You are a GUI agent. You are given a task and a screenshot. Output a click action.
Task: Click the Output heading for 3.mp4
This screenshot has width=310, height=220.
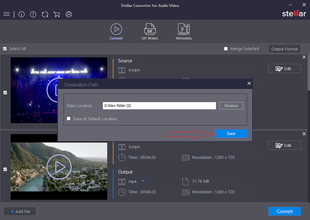tap(125, 172)
